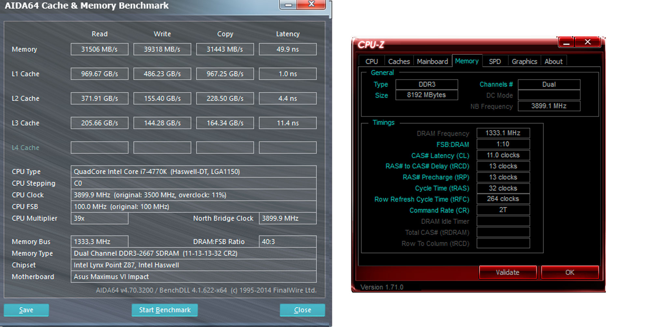Click CPU Stepping value C0
This screenshot has height=327, width=663.
coord(193,183)
